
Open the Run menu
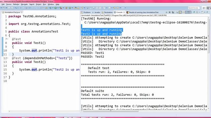(x=45, y=4)
